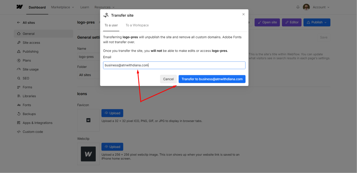
Task: Click the Email input field
Action: 174,65
